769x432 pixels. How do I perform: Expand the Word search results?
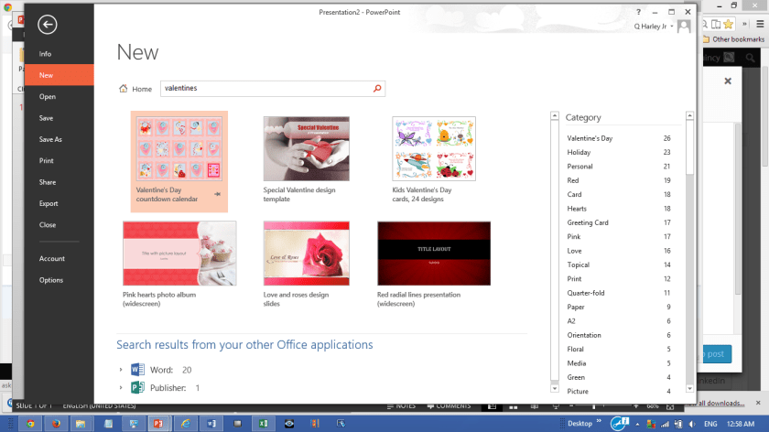click(121, 370)
